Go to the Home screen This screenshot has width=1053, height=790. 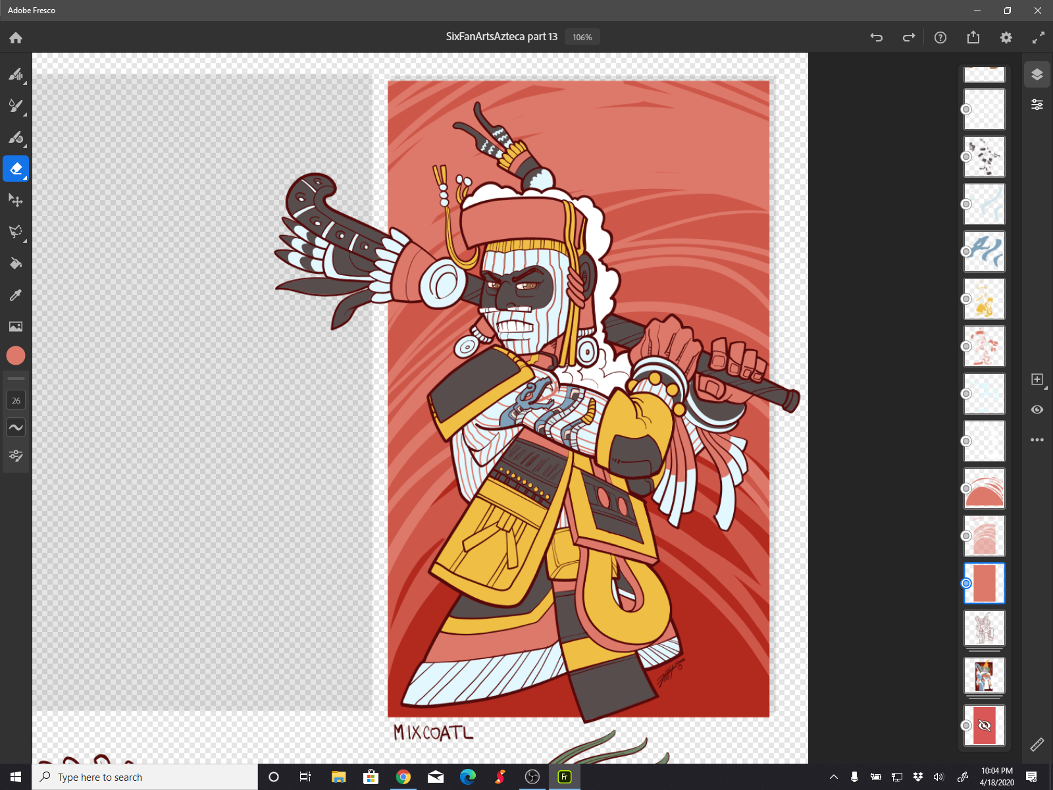click(x=16, y=38)
